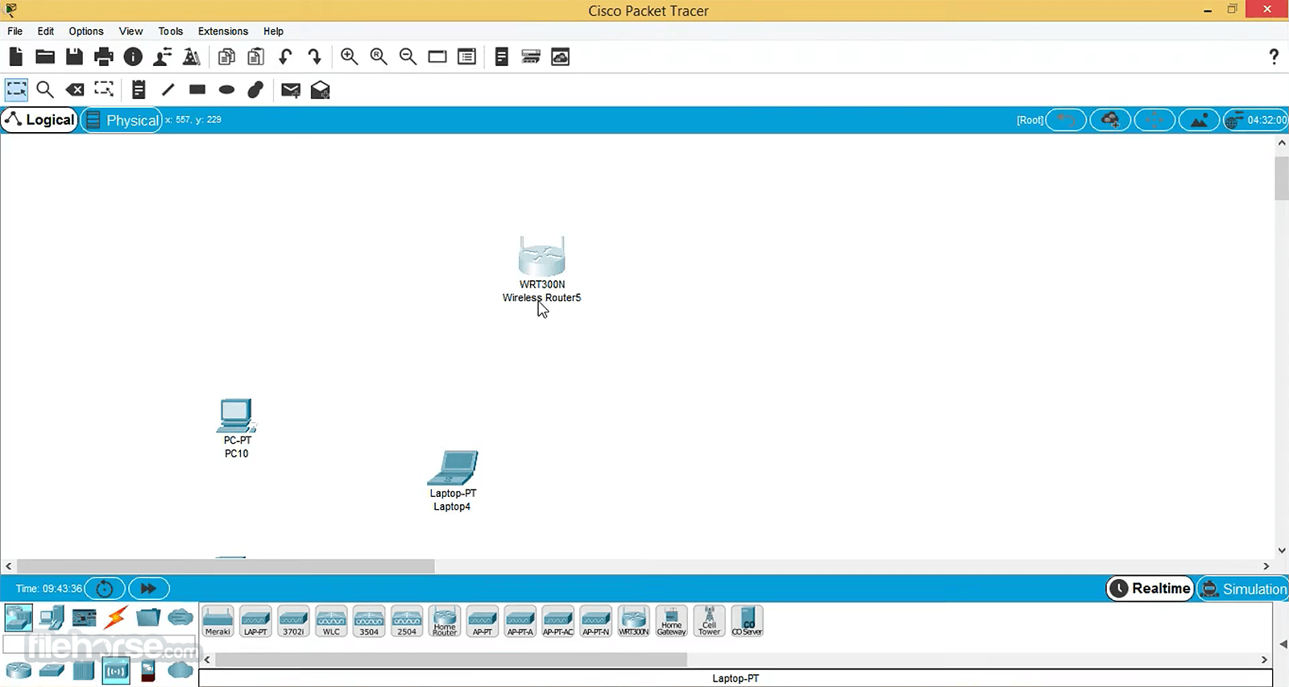
Task: Print with the printer icon
Action: [x=104, y=56]
